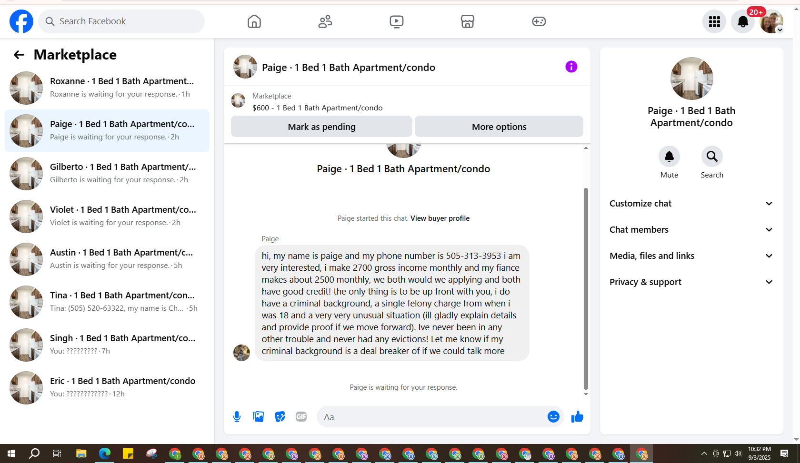800x463 pixels.
Task: Search in conversation magnifier icon
Action: (x=712, y=156)
